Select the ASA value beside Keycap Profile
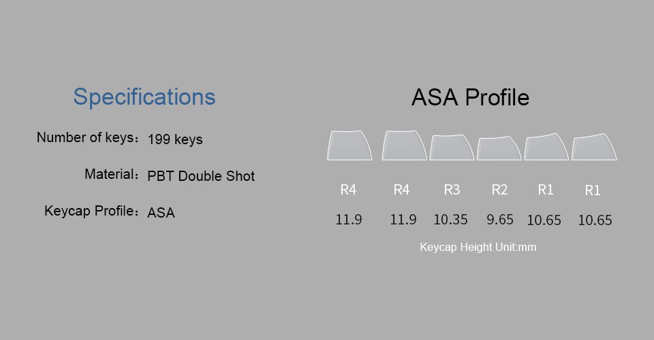The image size is (654, 340). point(161,213)
